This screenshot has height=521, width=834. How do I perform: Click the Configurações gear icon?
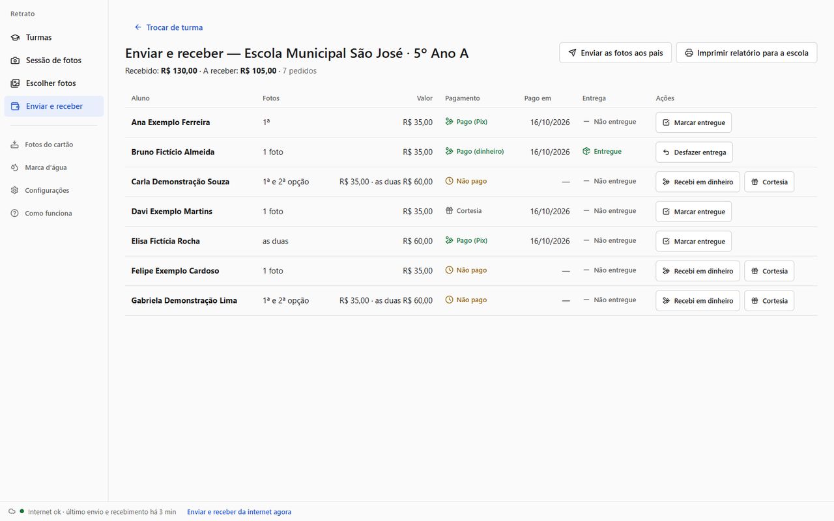[x=15, y=190]
